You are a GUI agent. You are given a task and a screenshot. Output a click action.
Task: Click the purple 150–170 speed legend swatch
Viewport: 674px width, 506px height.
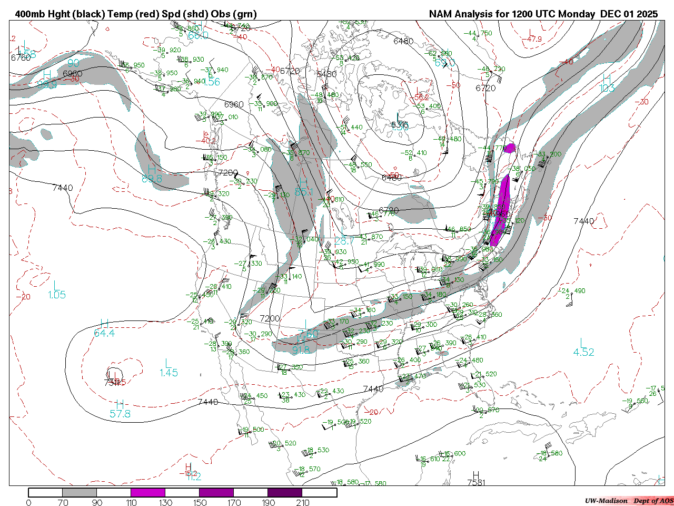216,492
